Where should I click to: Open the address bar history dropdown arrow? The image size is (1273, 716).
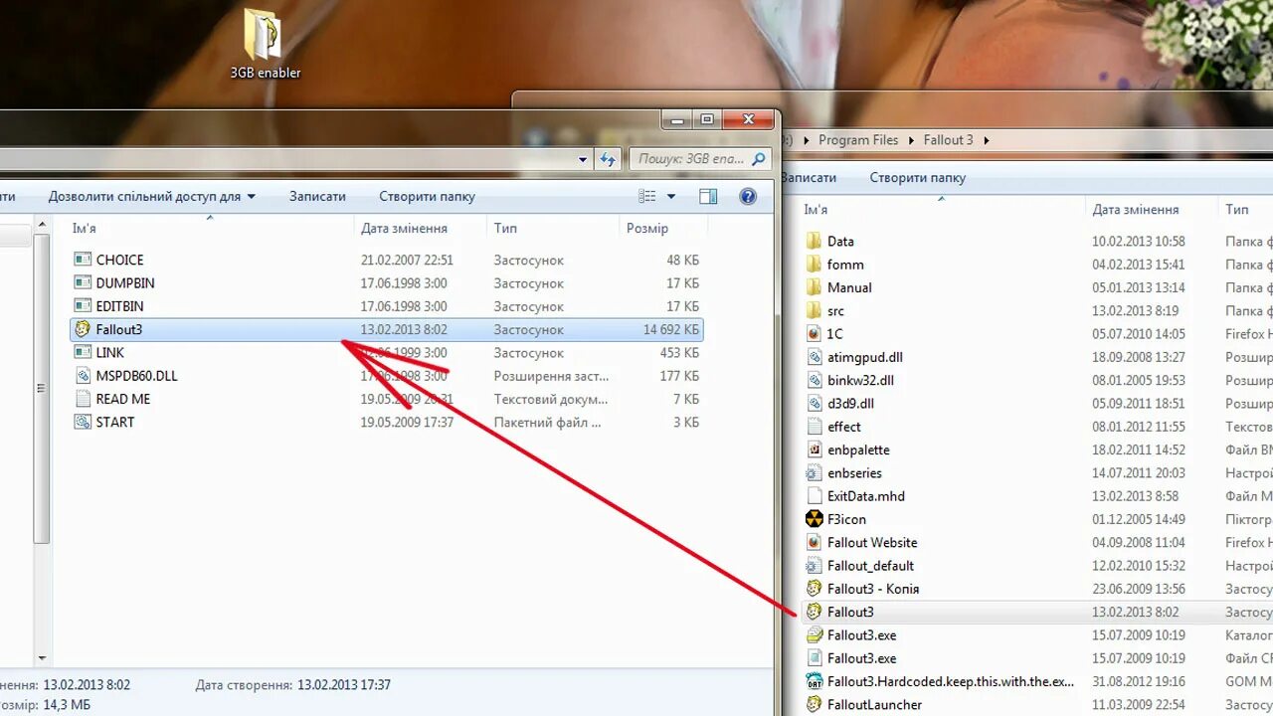pyautogui.click(x=583, y=159)
